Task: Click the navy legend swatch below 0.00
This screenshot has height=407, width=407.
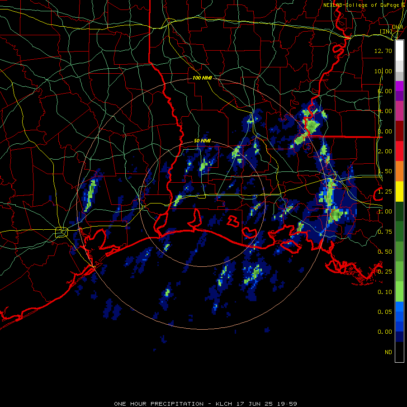Action: (x=399, y=336)
